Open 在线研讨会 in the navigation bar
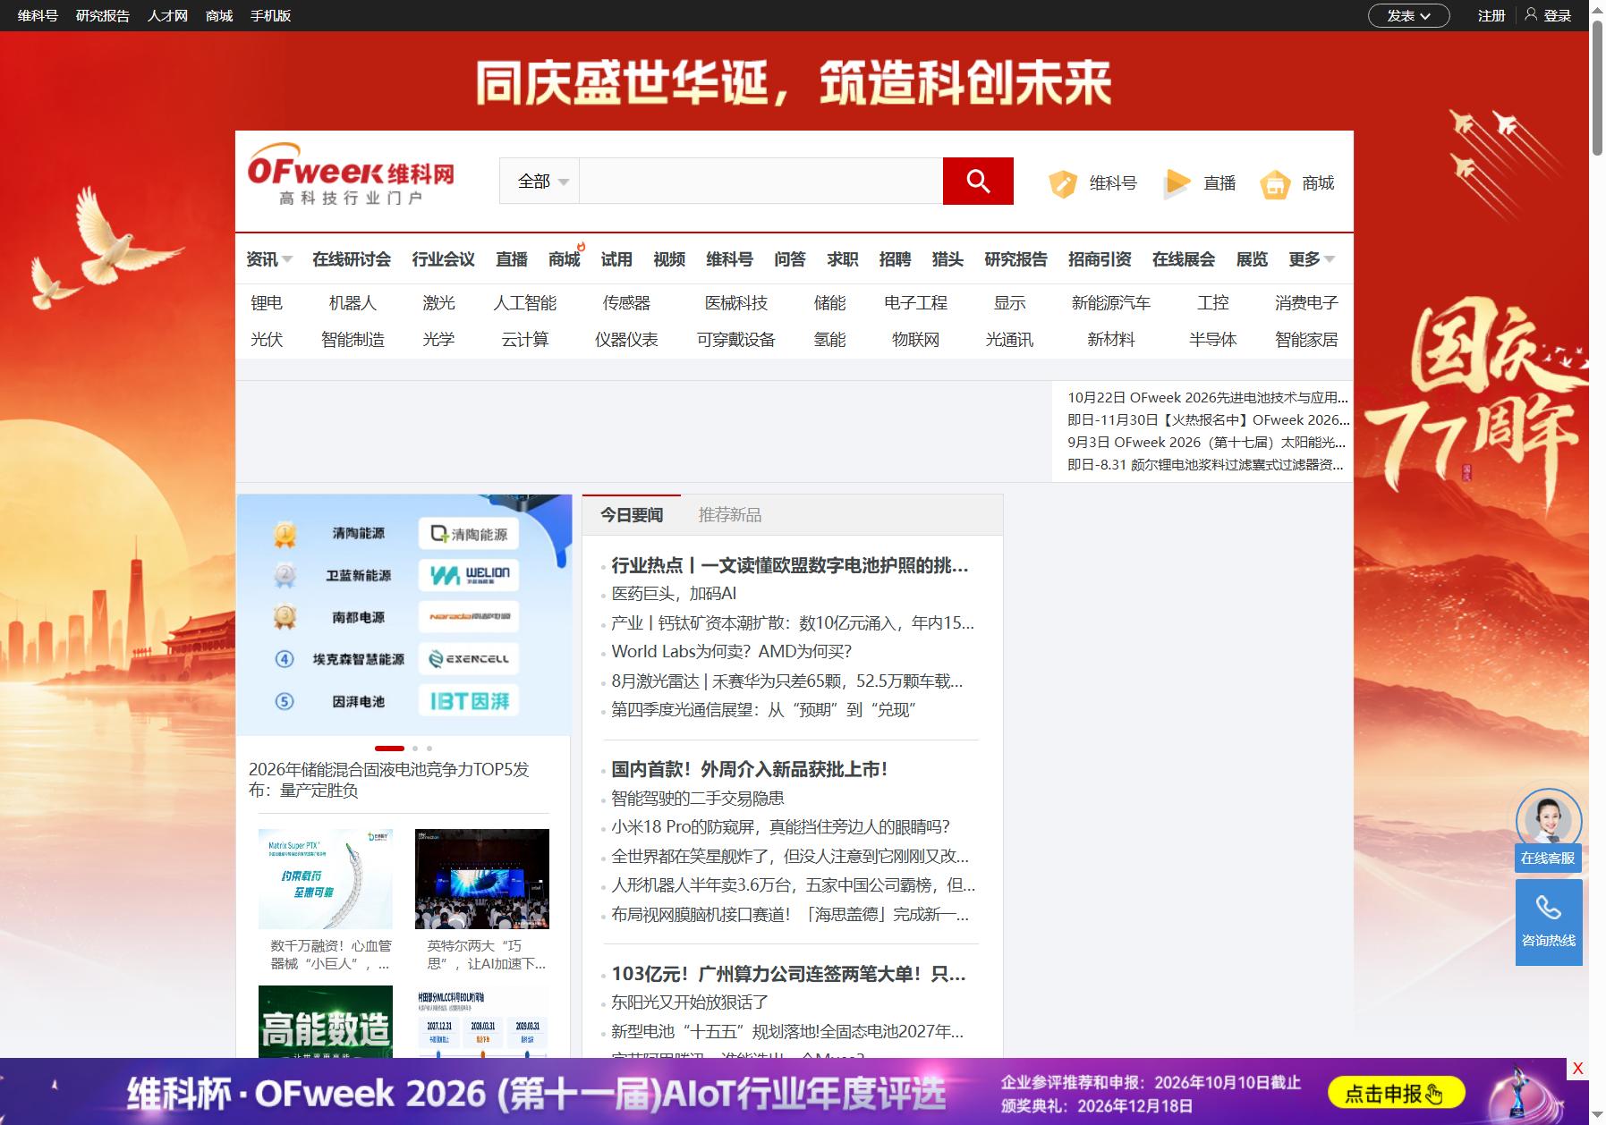Image resolution: width=1606 pixels, height=1125 pixels. pyautogui.click(x=352, y=259)
